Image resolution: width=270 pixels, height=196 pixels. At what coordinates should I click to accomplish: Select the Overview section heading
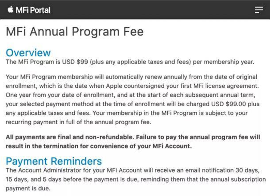[x=28, y=53]
